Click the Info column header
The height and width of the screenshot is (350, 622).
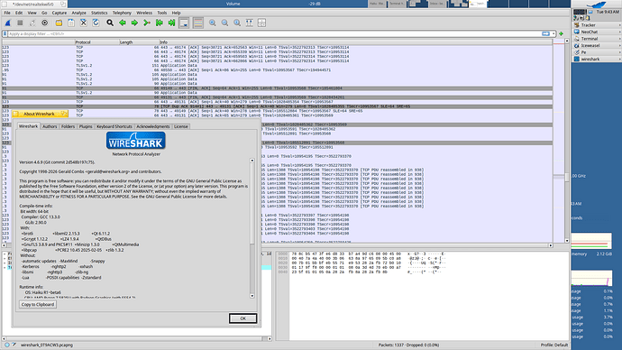pos(355,42)
